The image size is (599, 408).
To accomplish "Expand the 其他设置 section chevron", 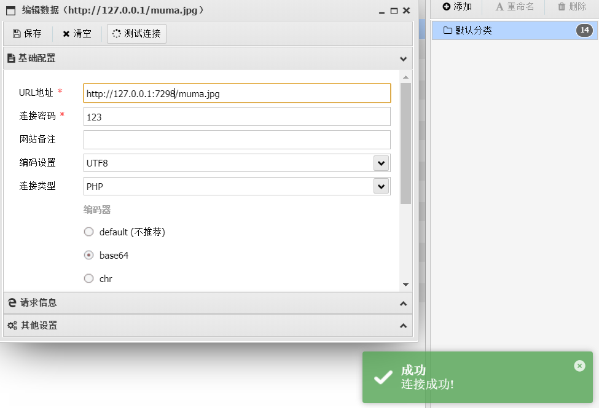I will pyautogui.click(x=404, y=326).
